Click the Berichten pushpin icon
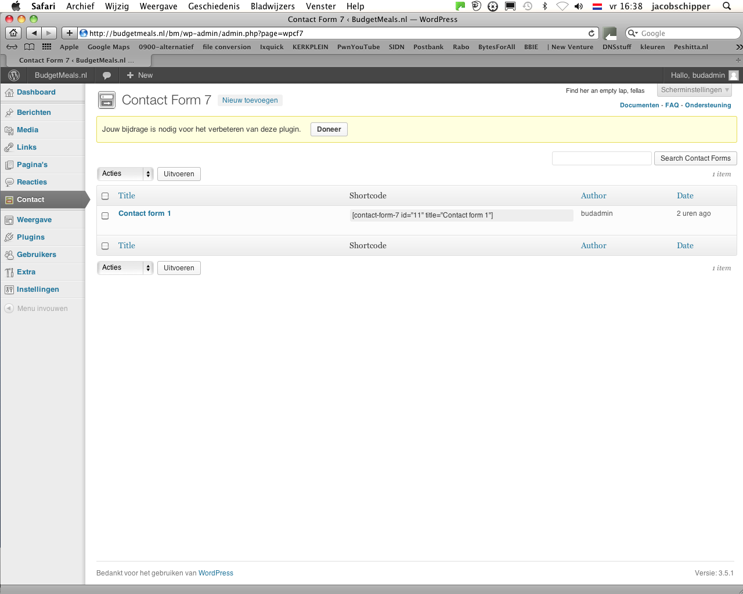743x594 pixels. [x=9, y=113]
